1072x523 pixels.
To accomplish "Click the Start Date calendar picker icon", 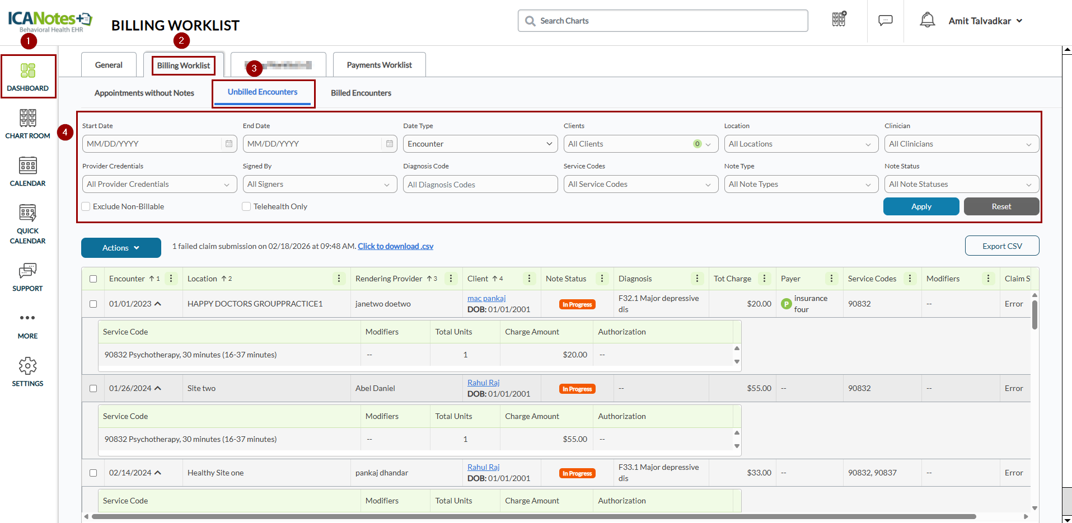I will coord(229,144).
